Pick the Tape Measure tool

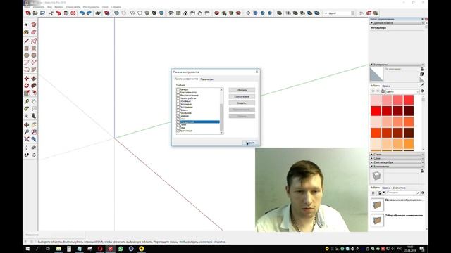click(27, 101)
